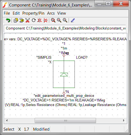Zoom out using the minus magnifier

[x=59, y=20]
